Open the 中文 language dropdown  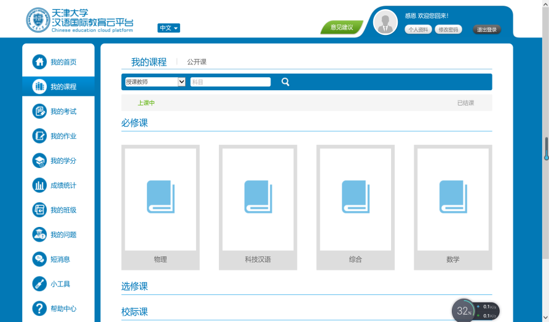(168, 28)
